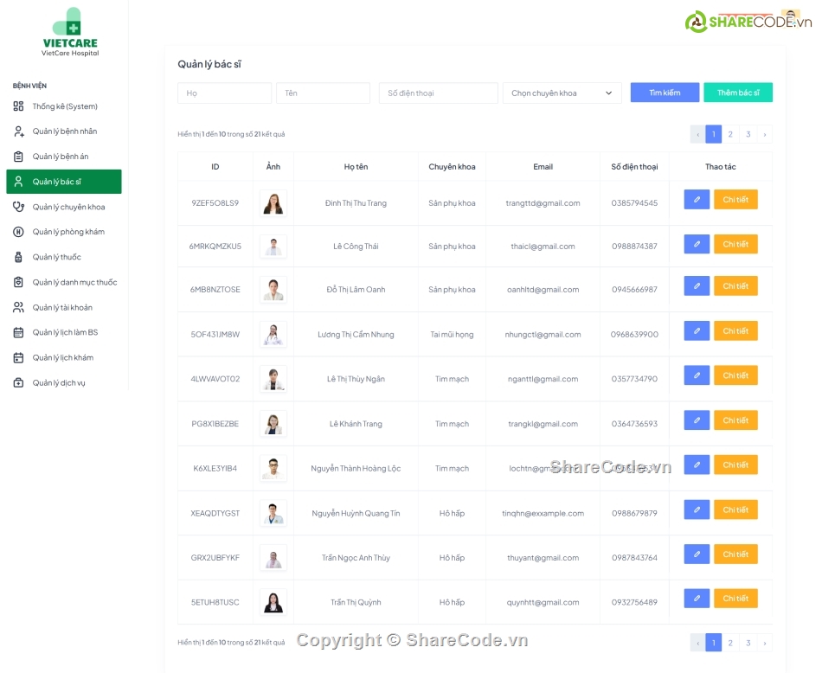This screenshot has width=822, height=673.
Task: Click the edit pencil in Trần Thị Quỳnh's row
Action: [x=696, y=598]
